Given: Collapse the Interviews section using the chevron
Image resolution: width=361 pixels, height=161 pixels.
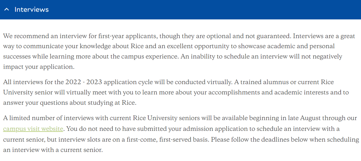Looking at the screenshot, I should (7, 9).
